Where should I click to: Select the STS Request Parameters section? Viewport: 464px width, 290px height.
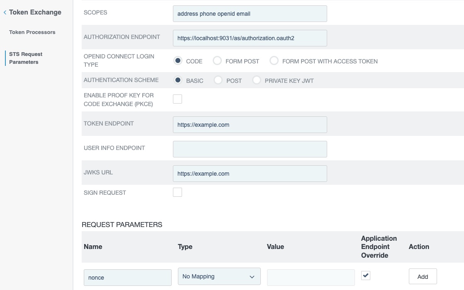pyautogui.click(x=25, y=58)
